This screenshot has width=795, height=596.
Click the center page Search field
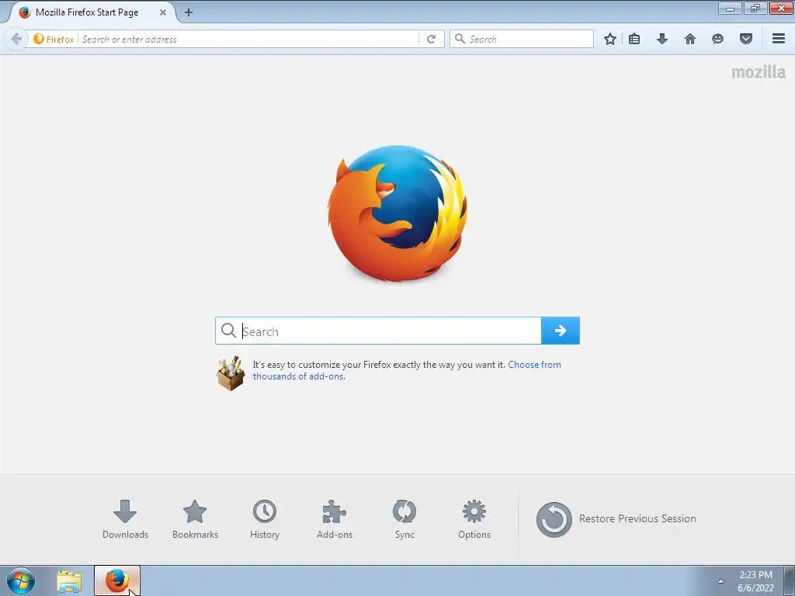pos(378,331)
